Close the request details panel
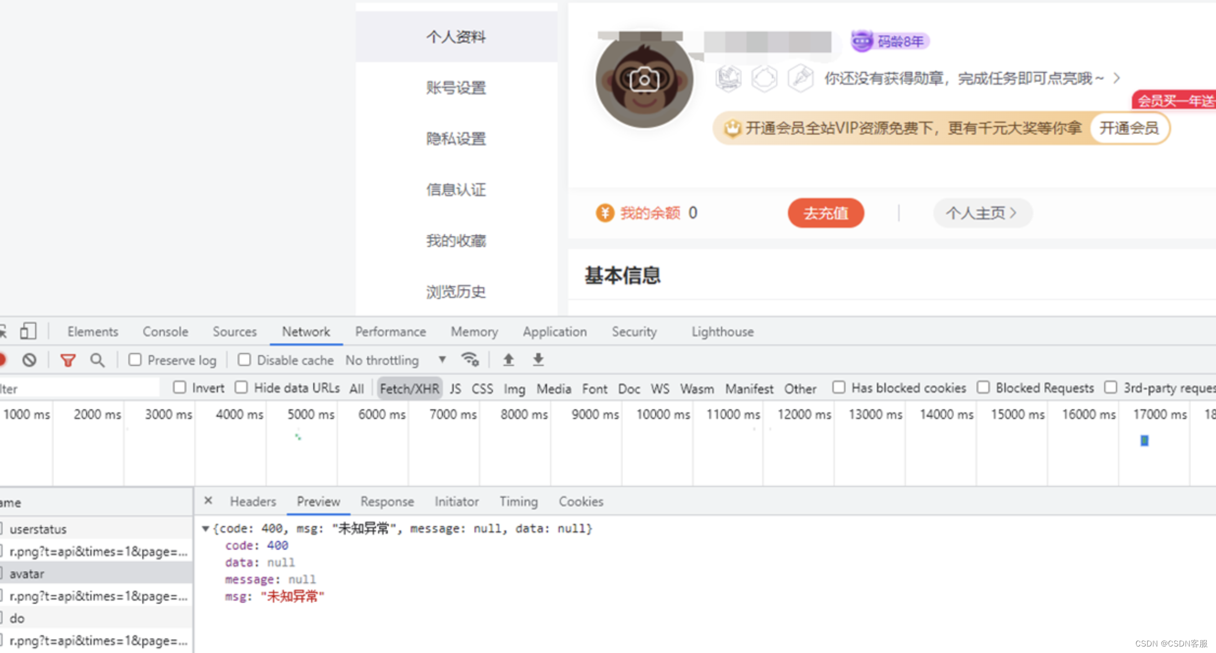Image resolution: width=1216 pixels, height=653 pixels. pyautogui.click(x=208, y=501)
